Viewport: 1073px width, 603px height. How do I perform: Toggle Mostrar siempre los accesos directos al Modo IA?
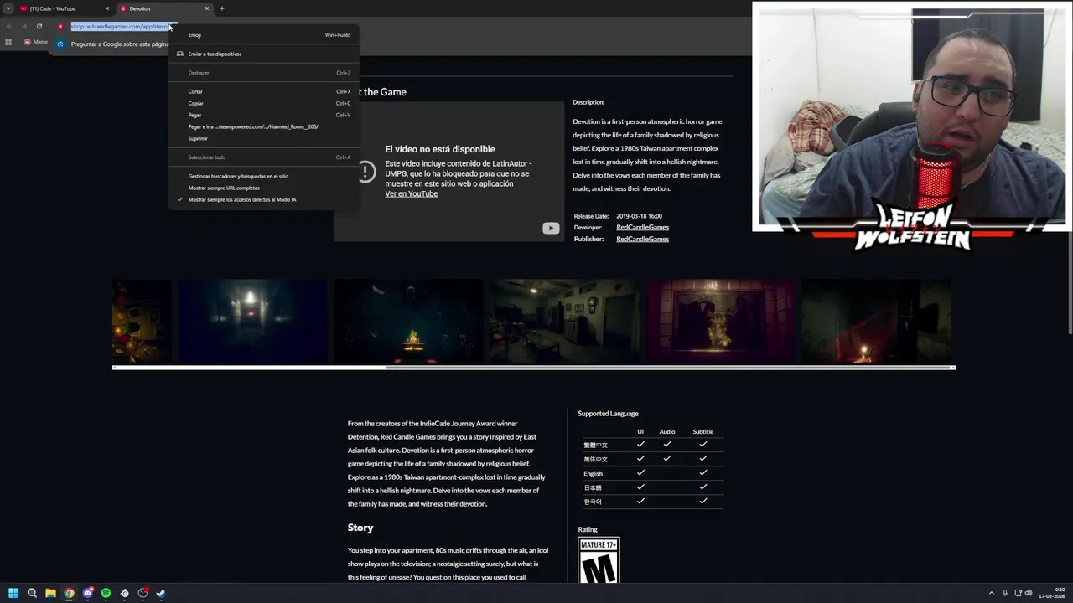tap(263, 199)
